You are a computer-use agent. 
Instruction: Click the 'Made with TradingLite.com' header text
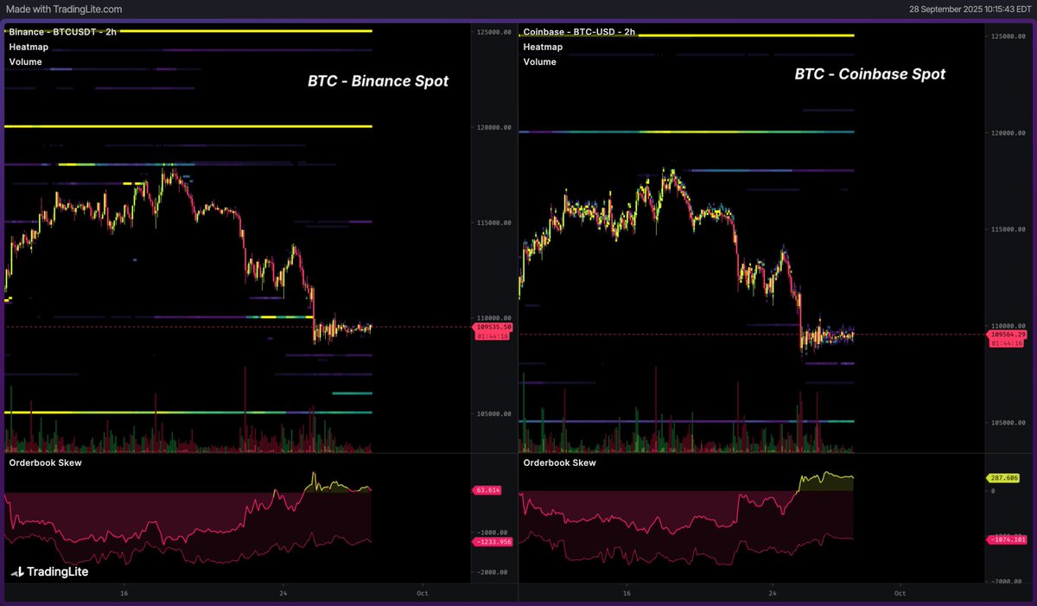pos(62,9)
